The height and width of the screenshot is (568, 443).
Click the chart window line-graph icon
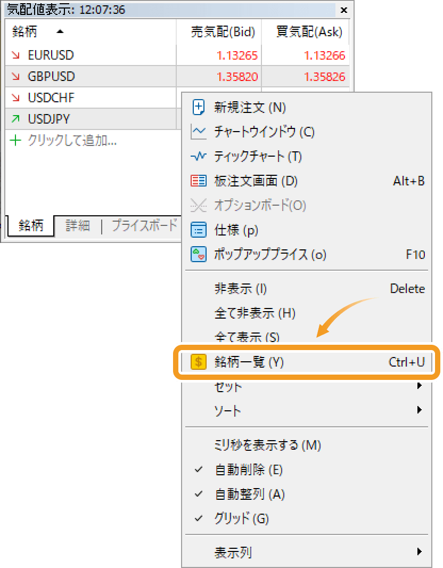tap(198, 132)
